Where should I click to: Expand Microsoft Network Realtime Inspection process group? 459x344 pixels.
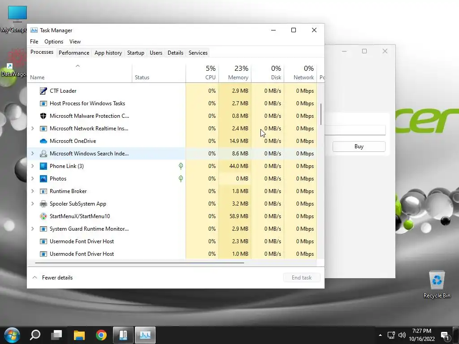(x=32, y=129)
